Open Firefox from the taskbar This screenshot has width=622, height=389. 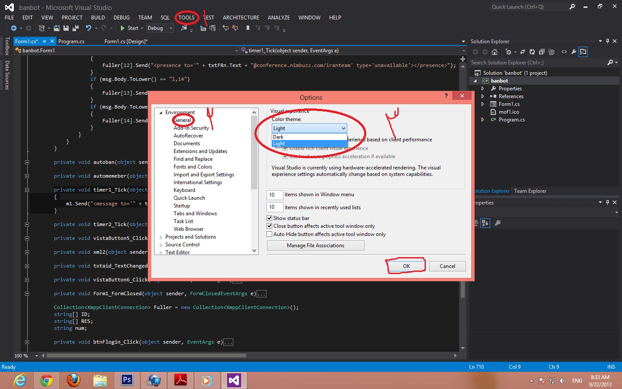pyautogui.click(x=73, y=380)
